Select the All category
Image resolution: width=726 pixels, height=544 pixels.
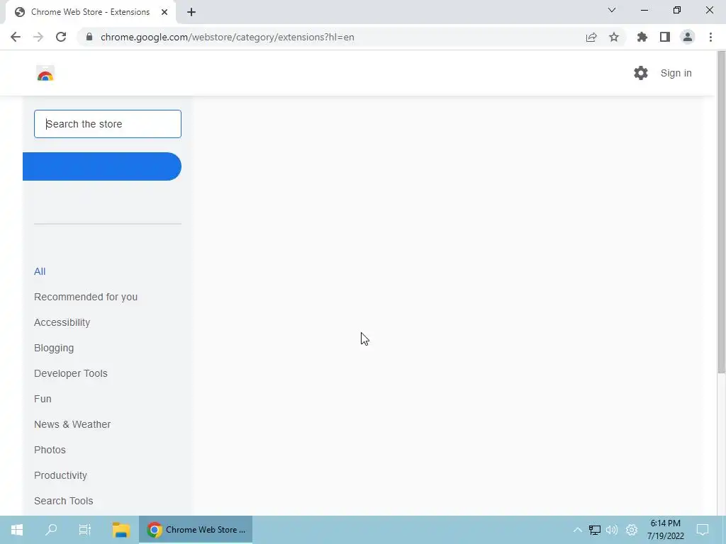pos(40,271)
